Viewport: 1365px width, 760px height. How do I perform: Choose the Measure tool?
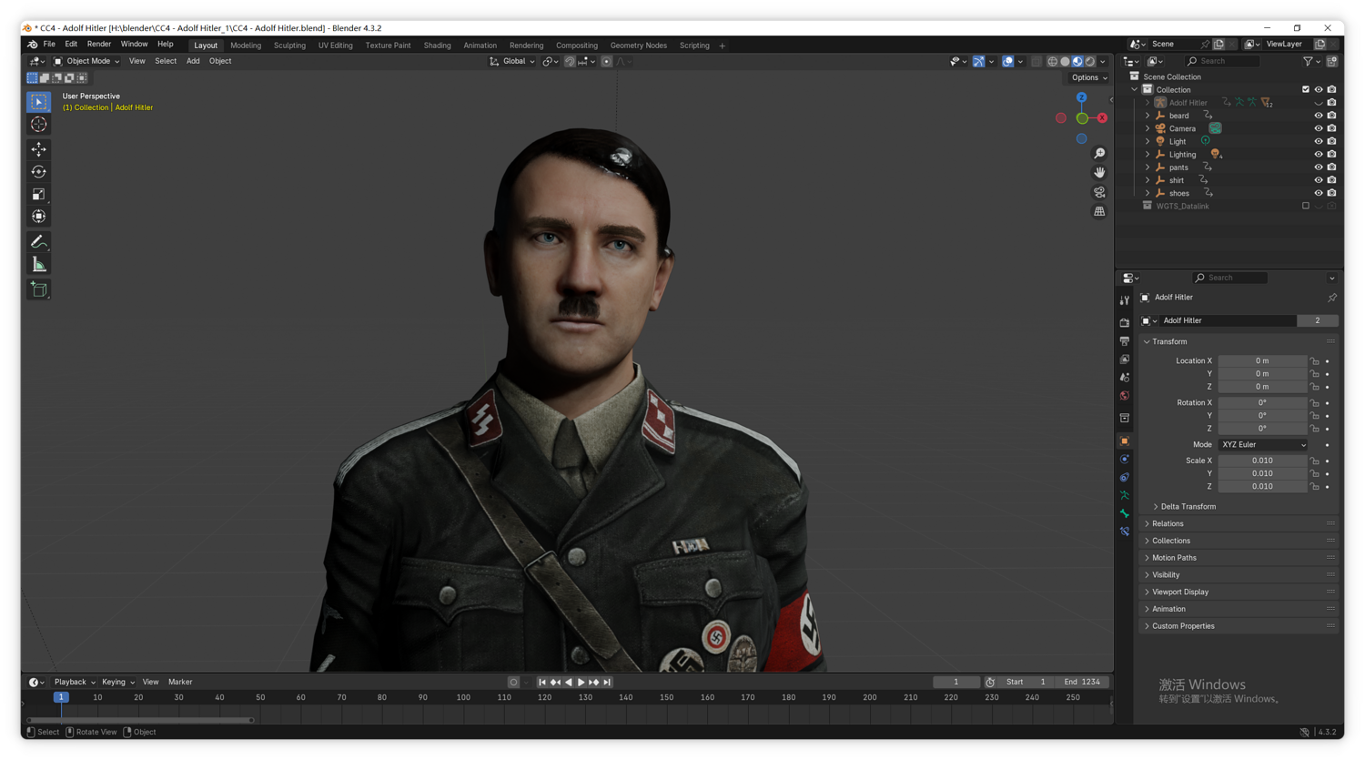click(x=38, y=265)
